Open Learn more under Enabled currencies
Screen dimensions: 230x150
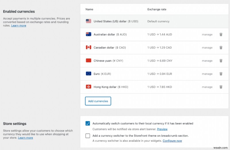19,26
